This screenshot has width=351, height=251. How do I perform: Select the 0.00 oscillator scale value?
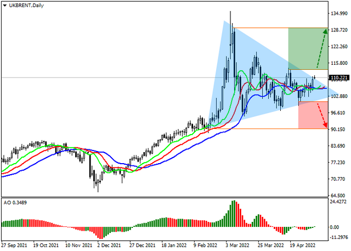[x=335, y=227]
